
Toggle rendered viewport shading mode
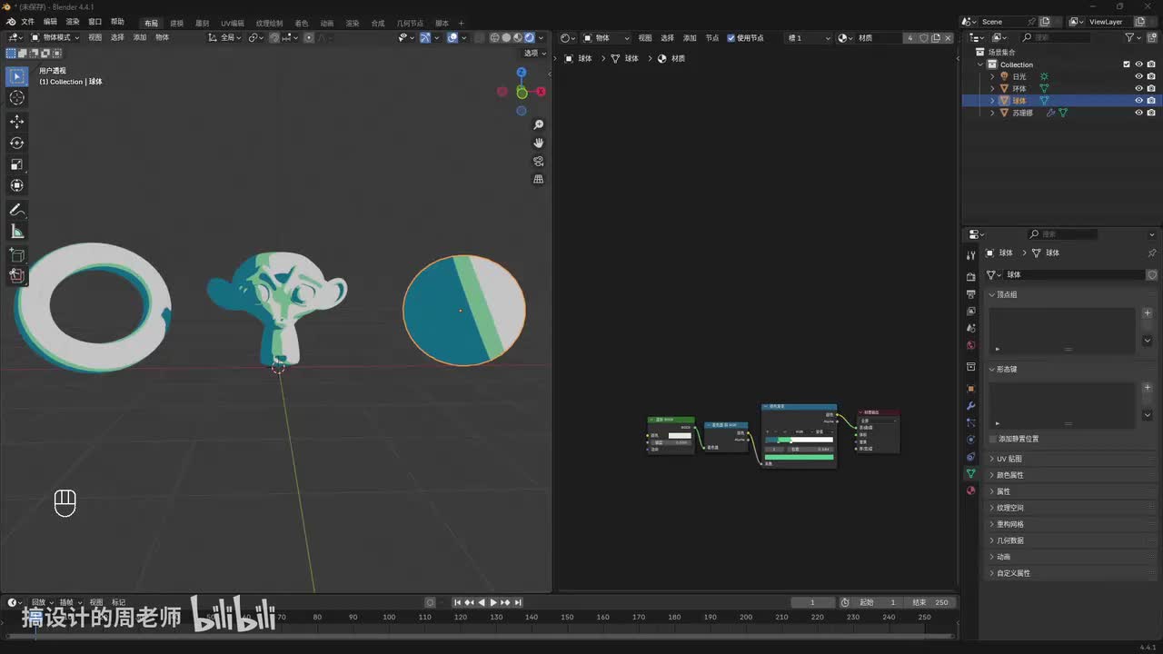click(530, 38)
